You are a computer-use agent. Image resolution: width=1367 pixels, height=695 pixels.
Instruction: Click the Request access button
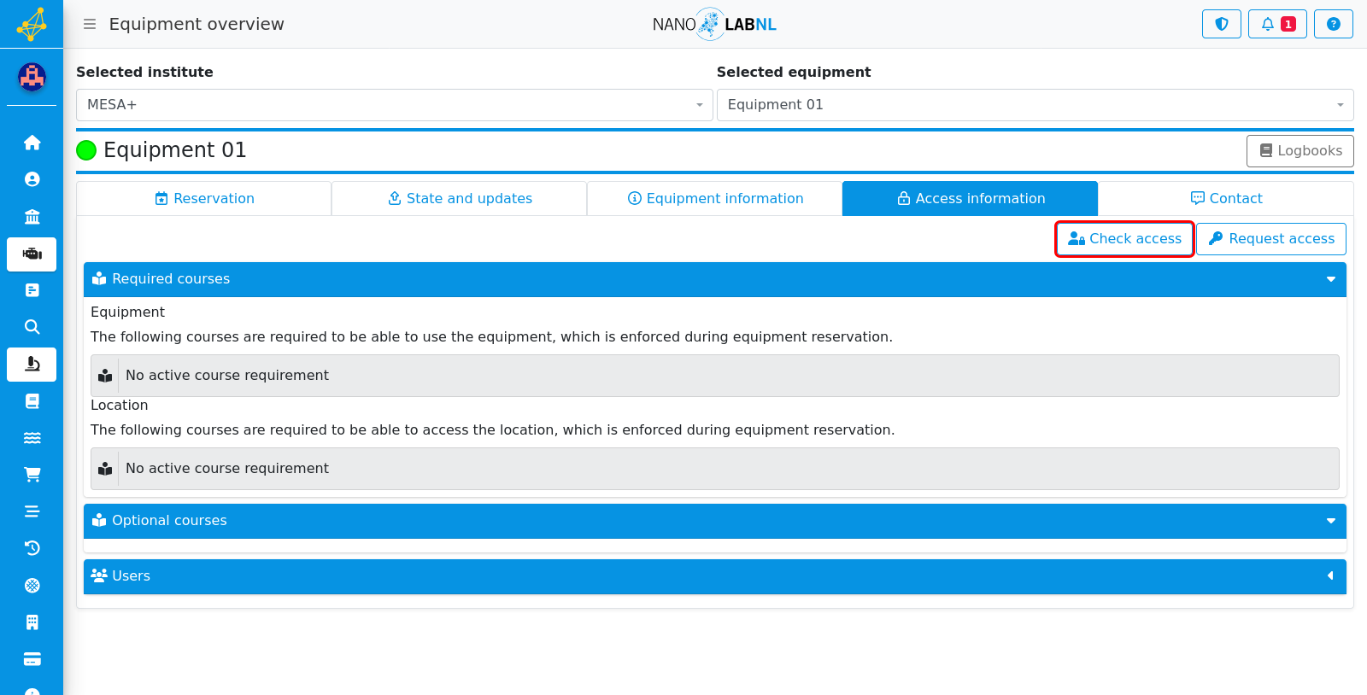click(x=1271, y=239)
